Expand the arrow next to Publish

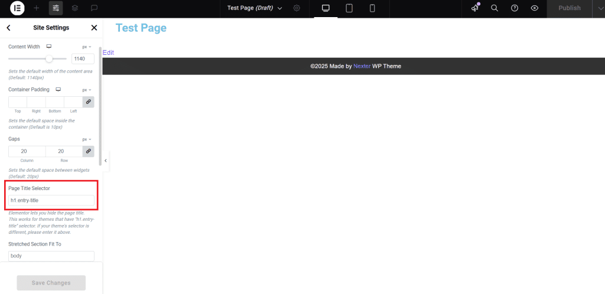[x=594, y=8]
